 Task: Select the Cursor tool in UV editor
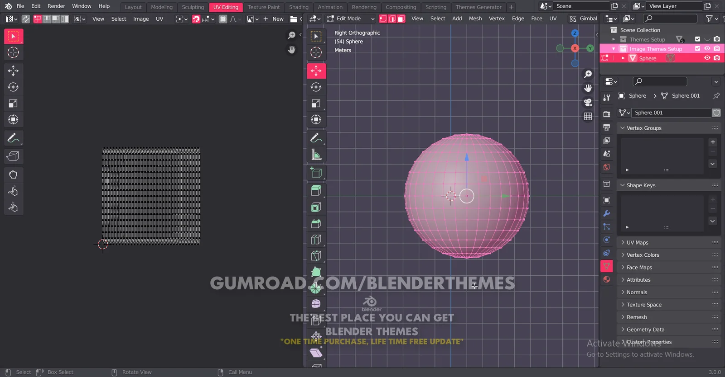(x=13, y=52)
